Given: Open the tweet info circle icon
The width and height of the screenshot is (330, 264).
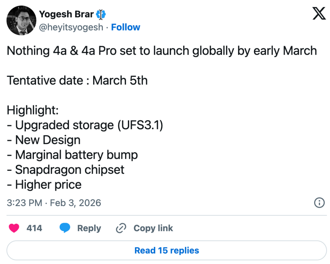Looking at the screenshot, I should (x=319, y=203).
